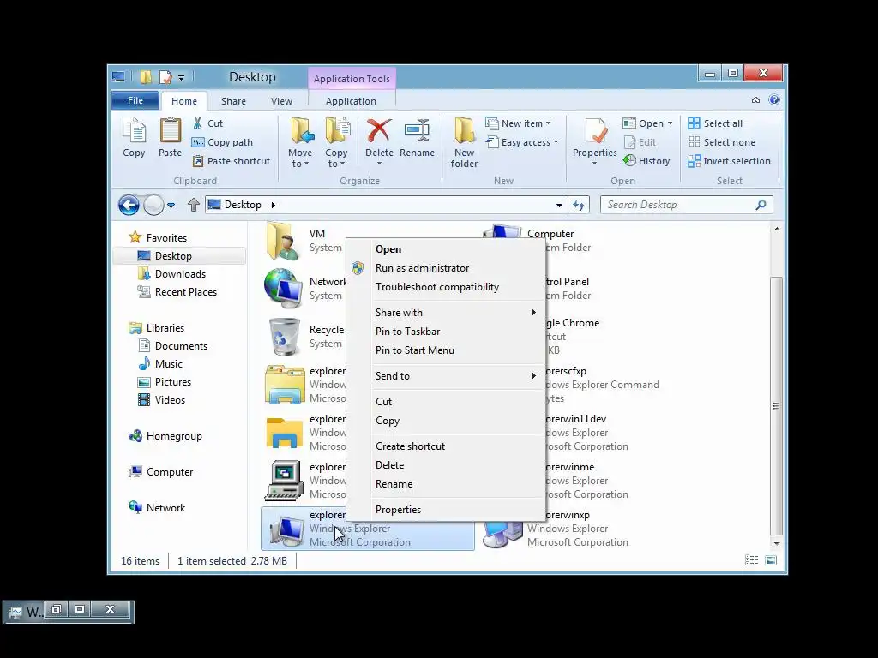Select Recent Places in navigation pane
This screenshot has width=878, height=658.
186,292
